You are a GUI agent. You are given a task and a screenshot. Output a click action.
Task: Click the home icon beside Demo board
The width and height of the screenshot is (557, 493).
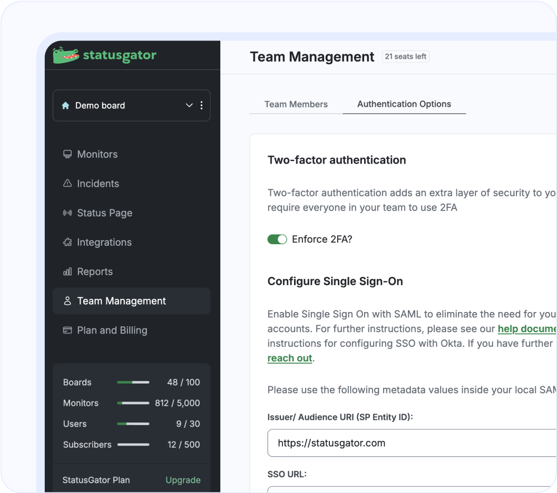coord(65,105)
